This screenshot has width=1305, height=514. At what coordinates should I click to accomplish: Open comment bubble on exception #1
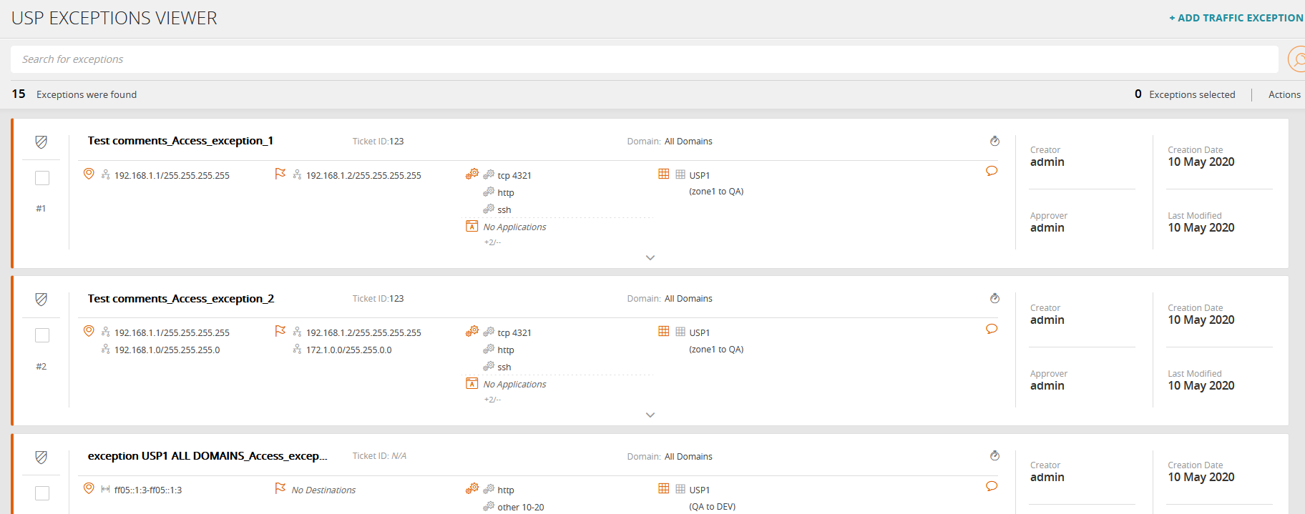point(992,171)
